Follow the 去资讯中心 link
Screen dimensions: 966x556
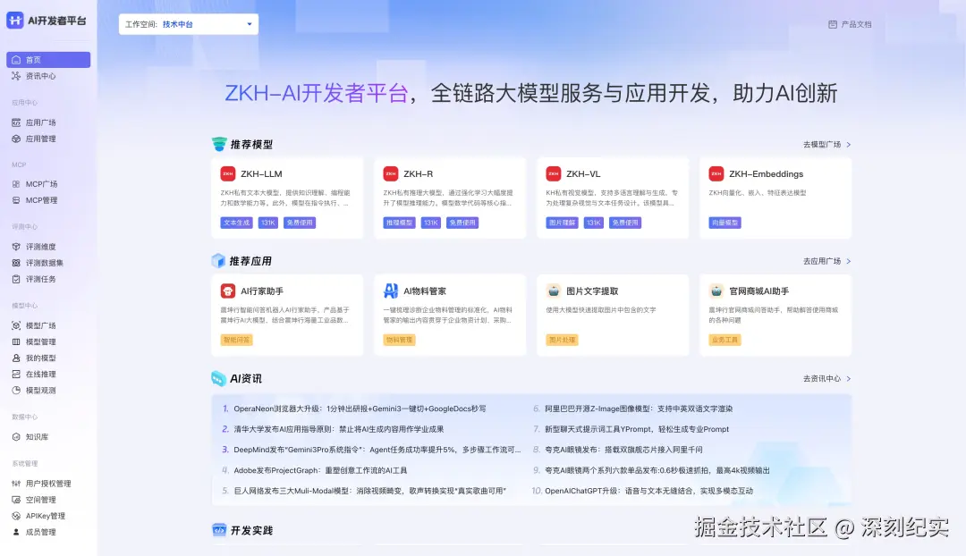(x=822, y=378)
